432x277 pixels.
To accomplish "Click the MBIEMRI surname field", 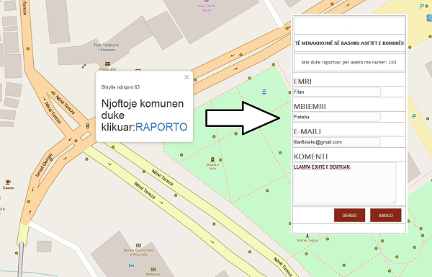I will [x=337, y=117].
